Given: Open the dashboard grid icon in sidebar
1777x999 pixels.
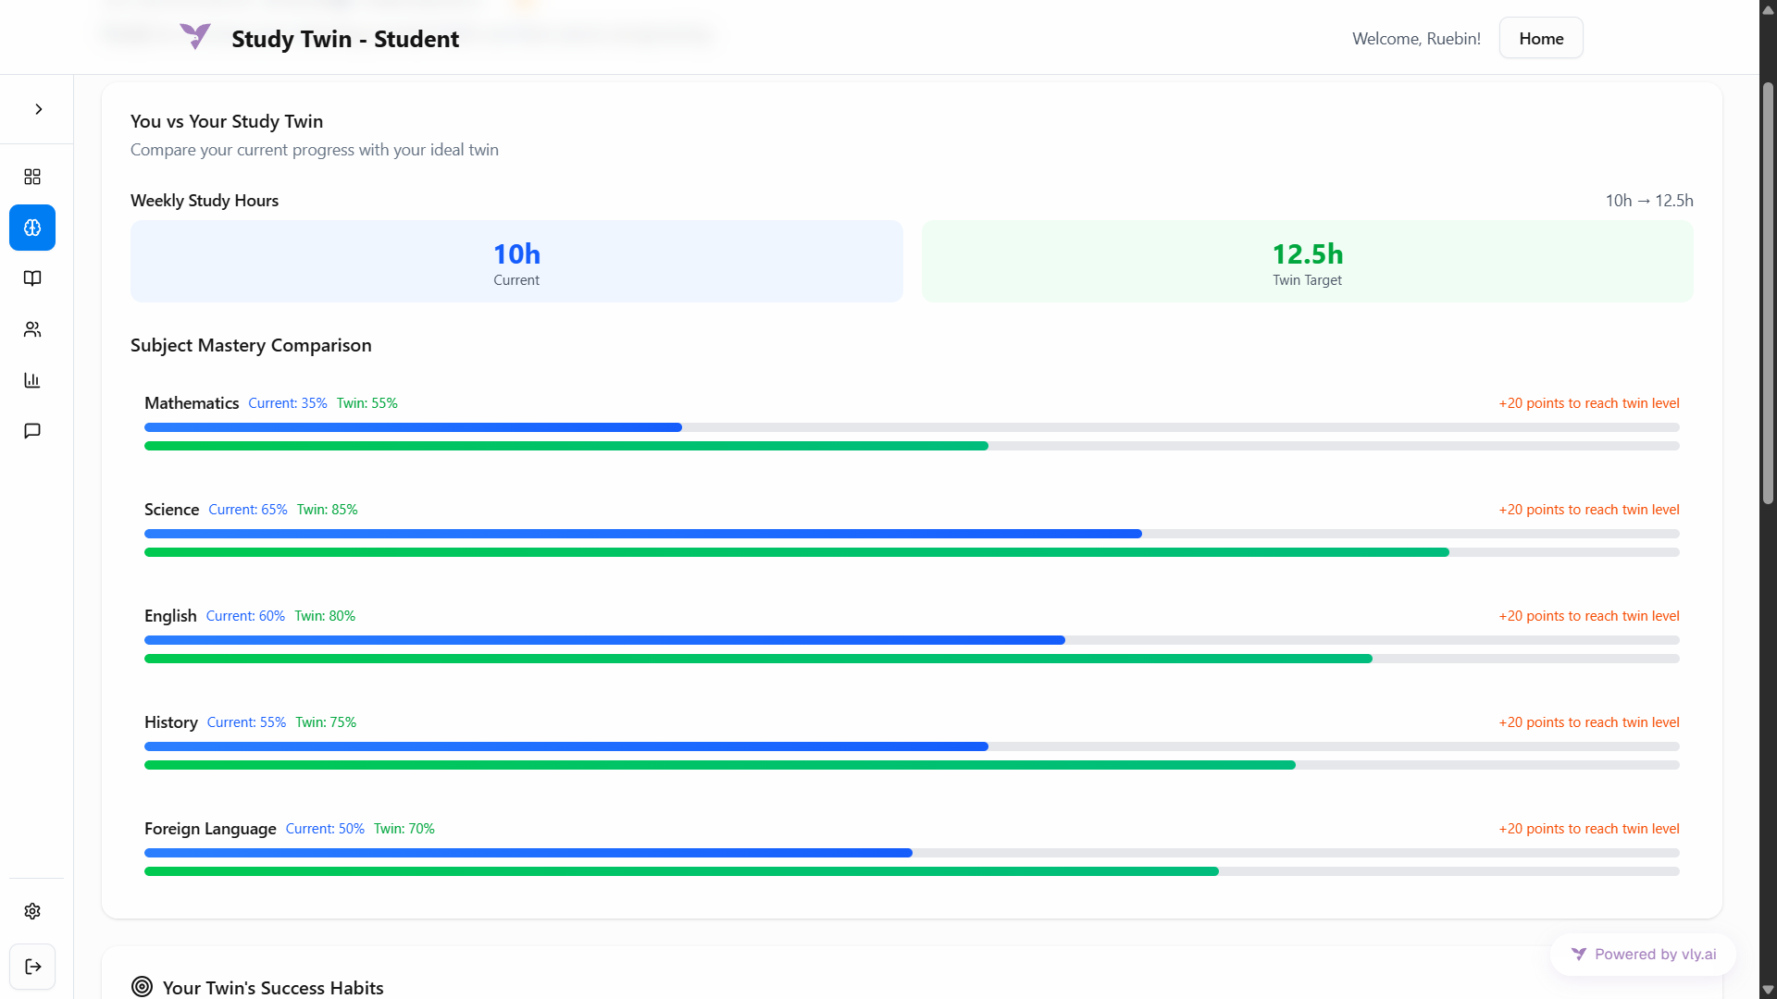Looking at the screenshot, I should point(32,177).
